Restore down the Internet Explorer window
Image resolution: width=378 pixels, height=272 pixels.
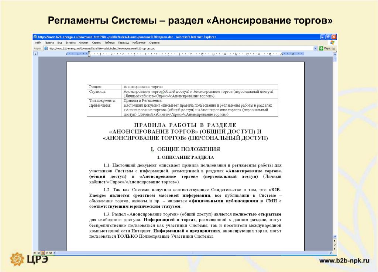coord(328,37)
